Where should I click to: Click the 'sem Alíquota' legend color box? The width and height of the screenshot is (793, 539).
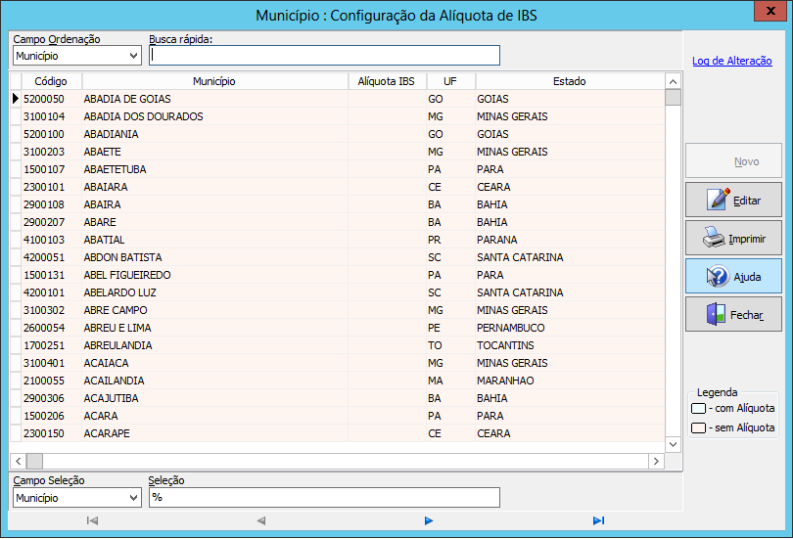pos(698,427)
